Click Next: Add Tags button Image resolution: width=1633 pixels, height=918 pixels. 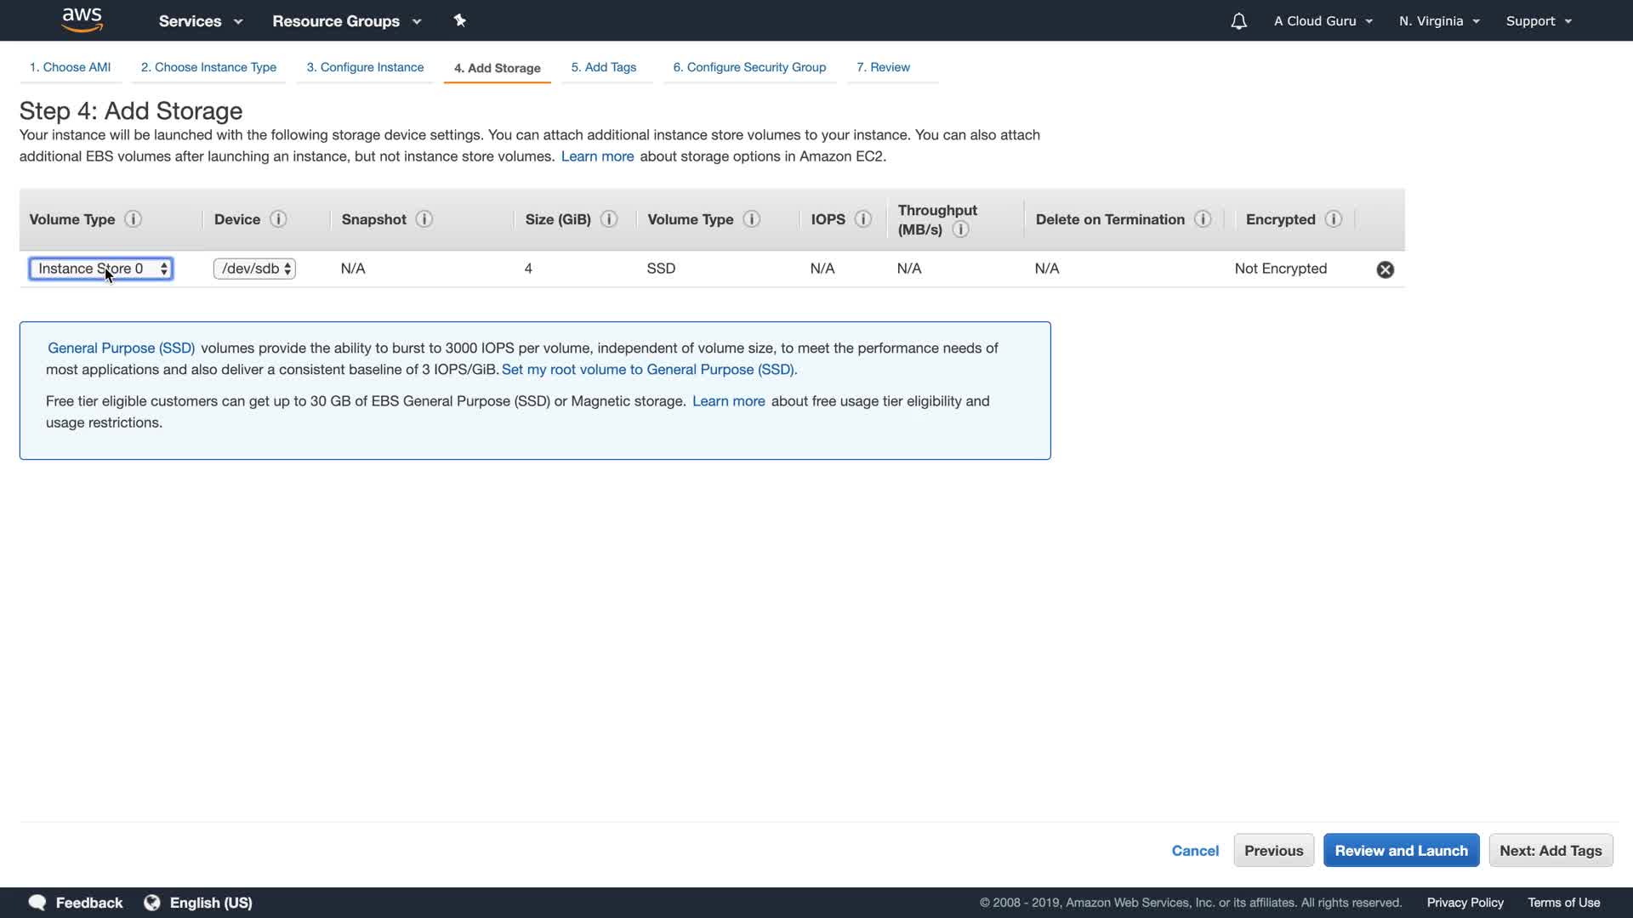point(1550,851)
